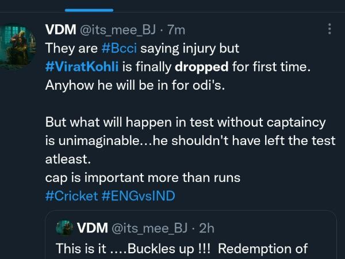Open the 2h timestamp of the quoted tweet
345x259 pixels.
206,228
